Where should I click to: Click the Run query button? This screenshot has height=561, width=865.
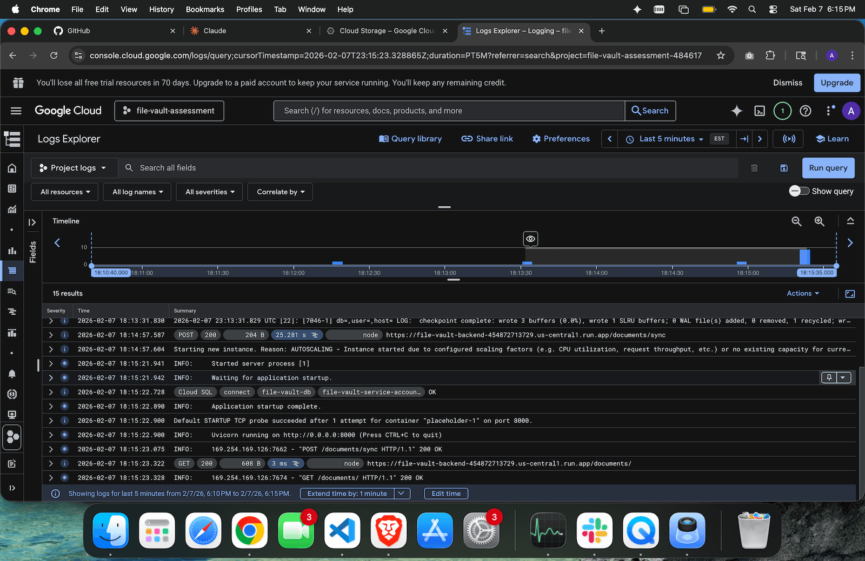tap(828, 168)
